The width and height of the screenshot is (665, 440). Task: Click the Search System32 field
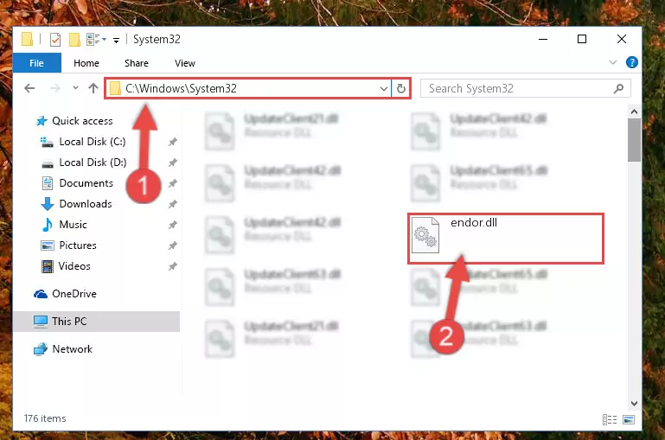(x=526, y=88)
